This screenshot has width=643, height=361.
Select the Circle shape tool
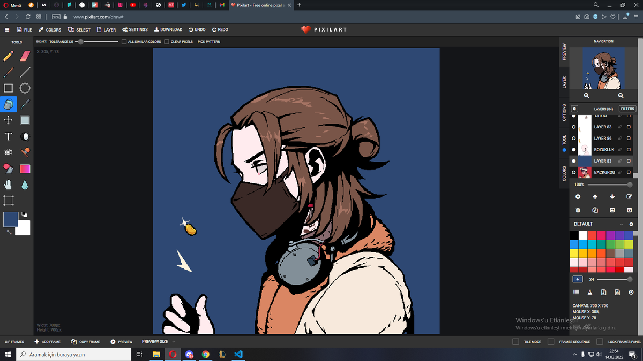tap(25, 88)
